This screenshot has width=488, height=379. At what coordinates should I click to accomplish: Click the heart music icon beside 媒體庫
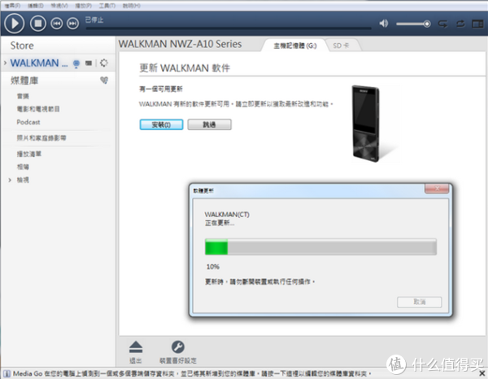(104, 81)
